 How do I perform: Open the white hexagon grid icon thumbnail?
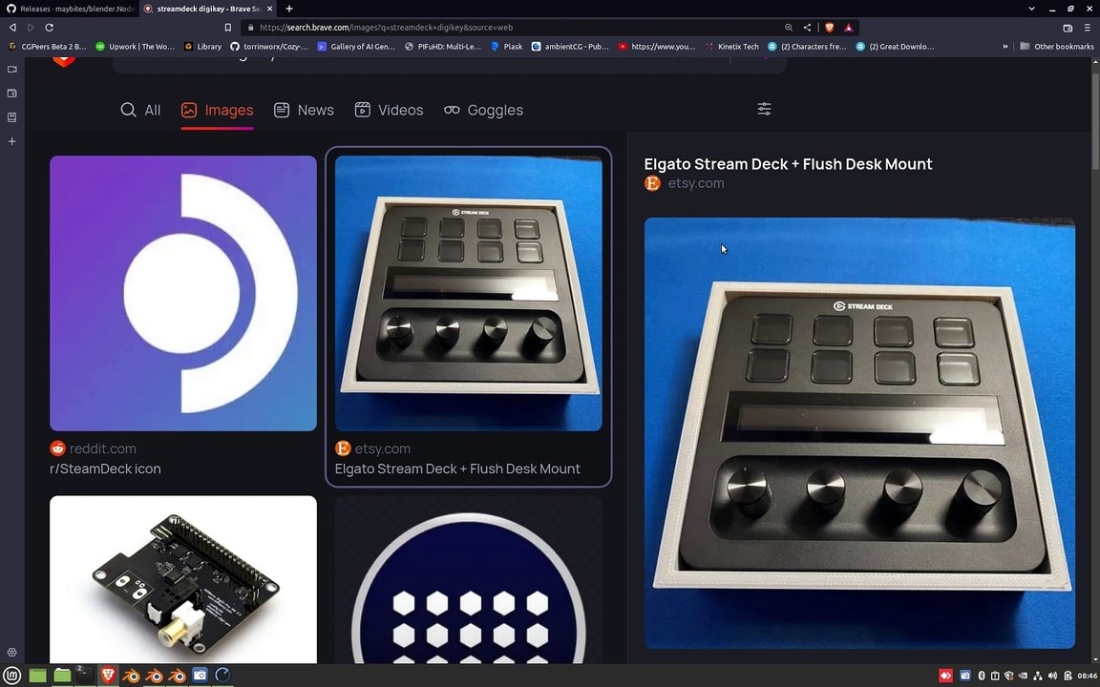pos(469,580)
